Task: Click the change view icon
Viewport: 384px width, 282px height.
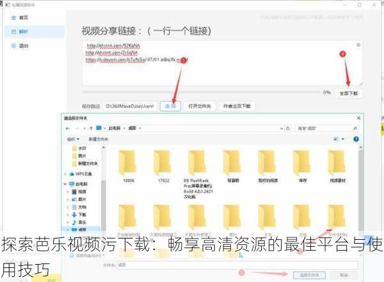Action: (x=336, y=139)
